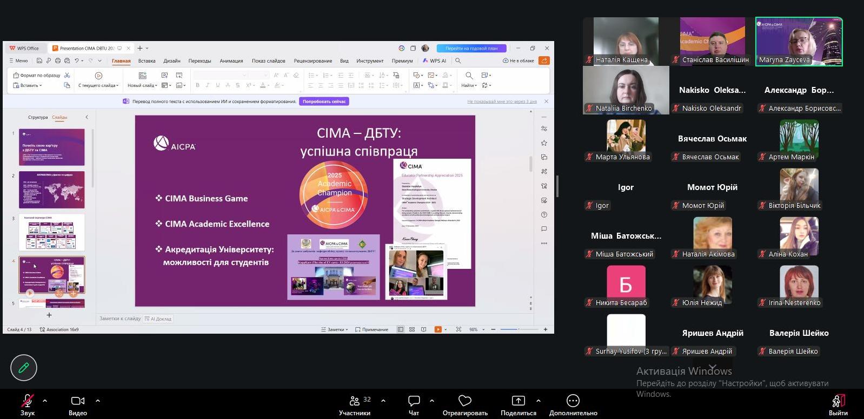
Task: Toggle the Notes pane in status bar
Action: [x=334, y=329]
